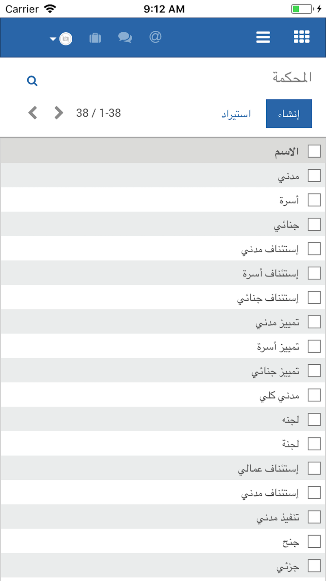Click the إنشاء create button

pyautogui.click(x=289, y=114)
